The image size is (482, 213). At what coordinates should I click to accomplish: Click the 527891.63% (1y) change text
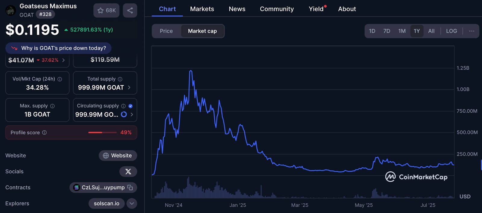92,30
